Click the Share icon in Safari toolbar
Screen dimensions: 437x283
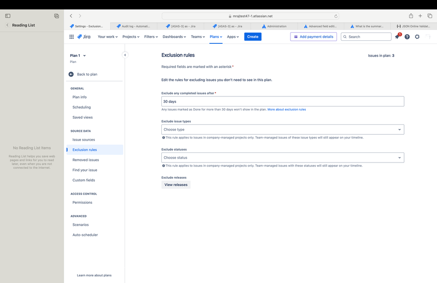(x=411, y=15)
